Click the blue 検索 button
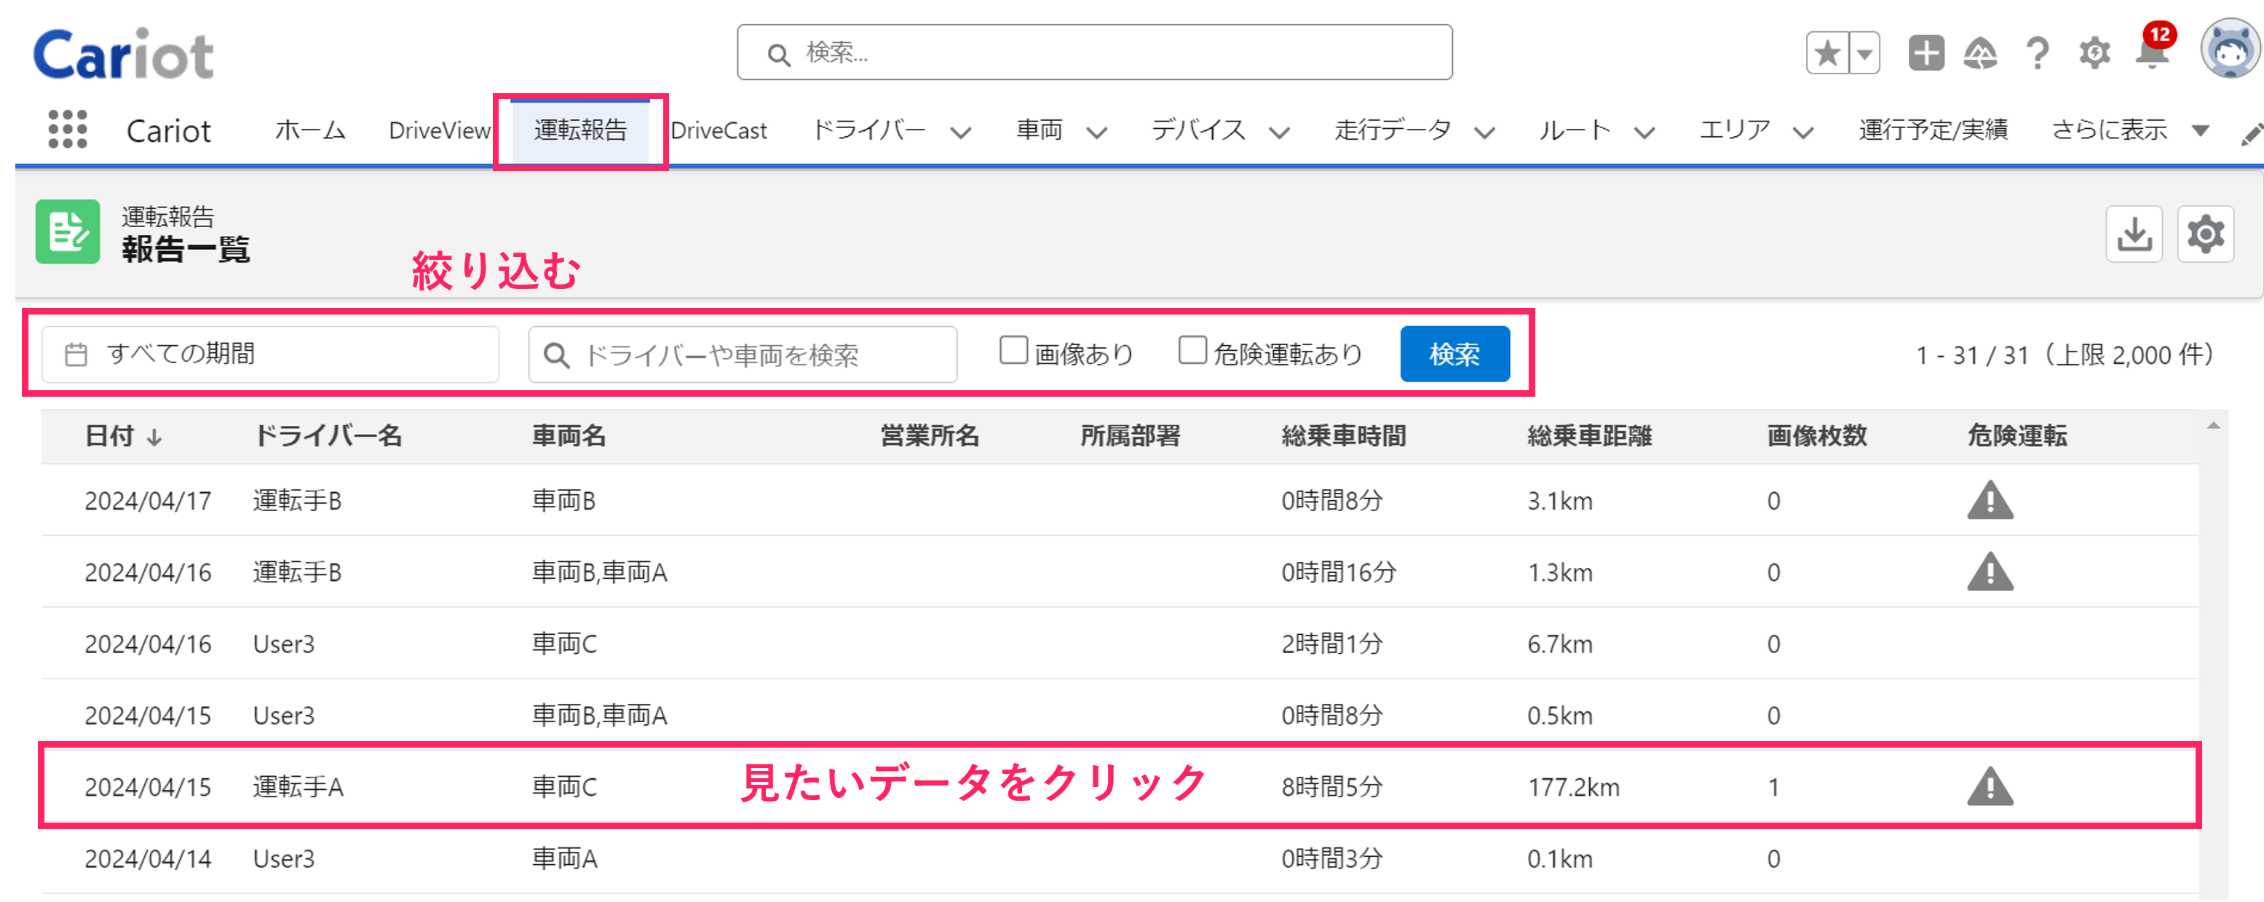 click(1454, 355)
